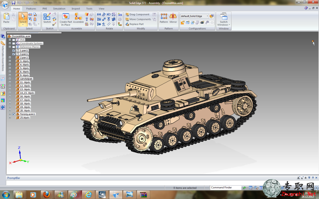The image size is (319, 199).
Task: Click the top PathFinder sidebar icon
Action: [3, 36]
